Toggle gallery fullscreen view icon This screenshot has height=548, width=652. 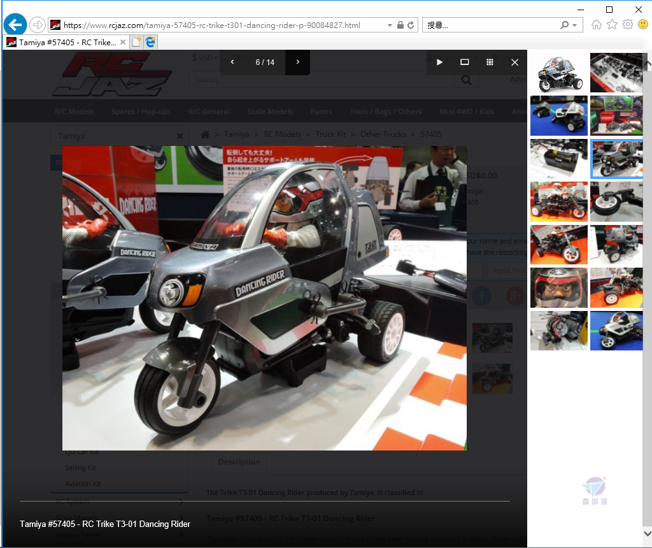point(464,62)
